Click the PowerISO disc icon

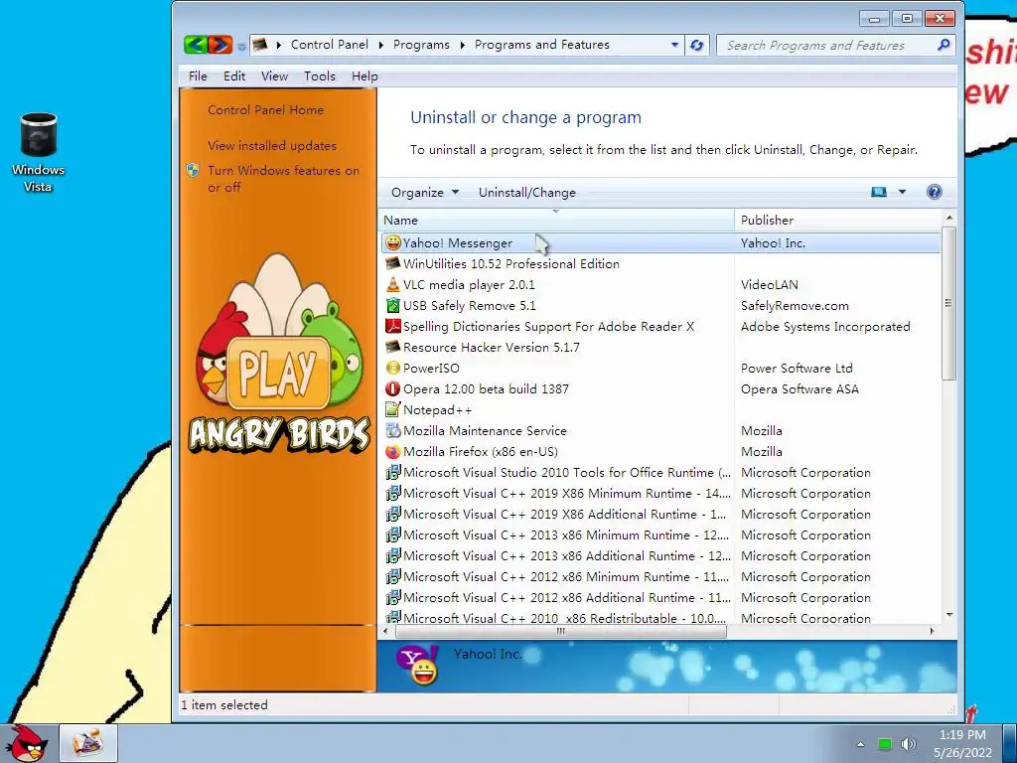[392, 368]
